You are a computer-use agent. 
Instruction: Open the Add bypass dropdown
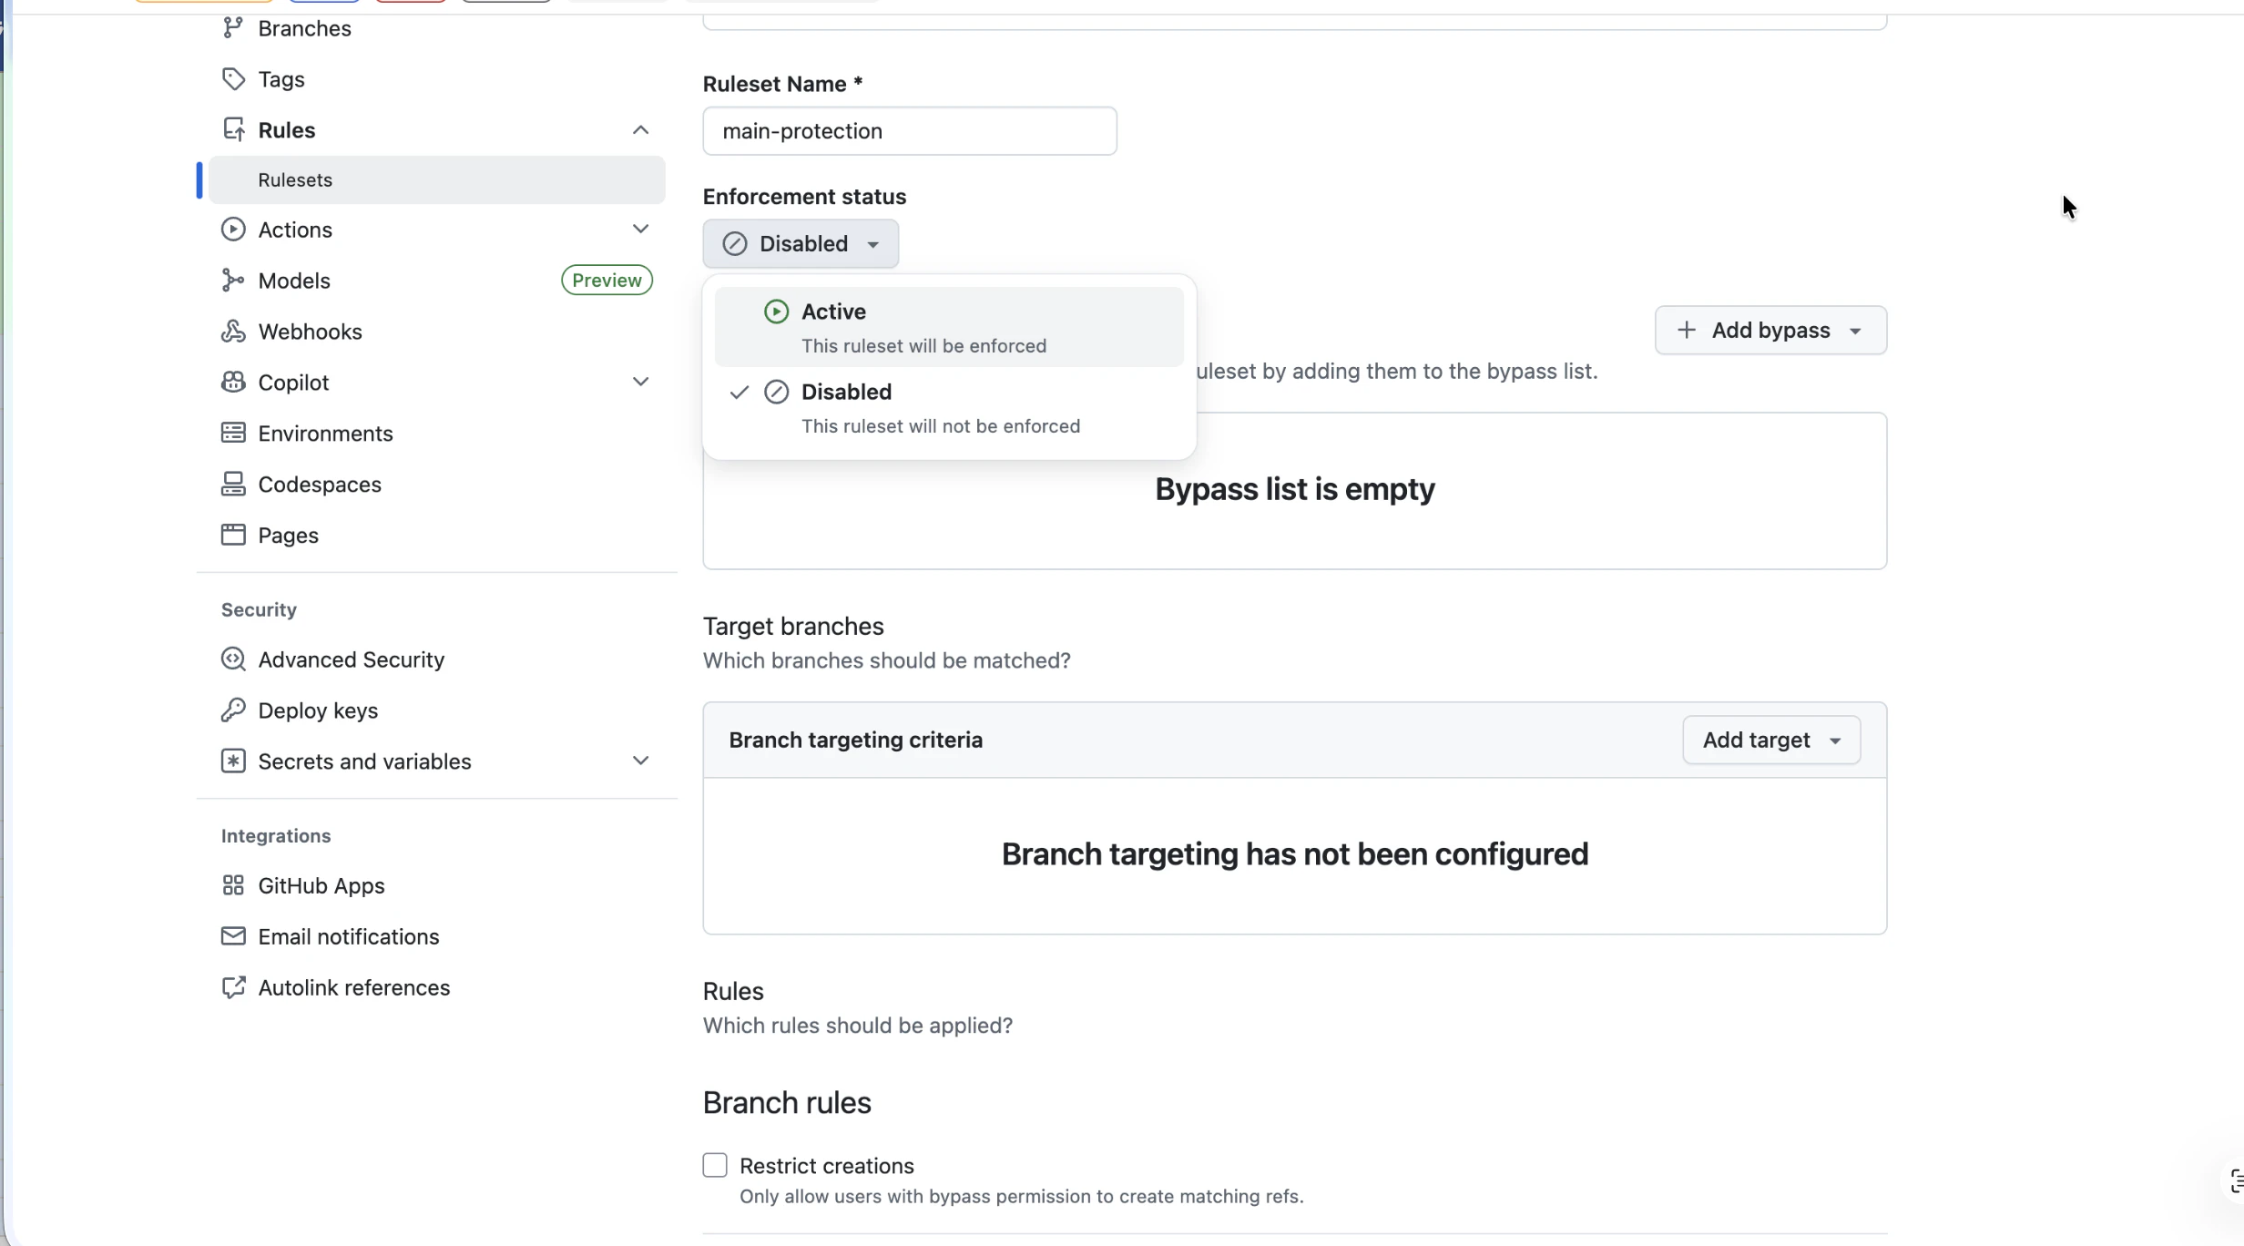tap(1770, 330)
